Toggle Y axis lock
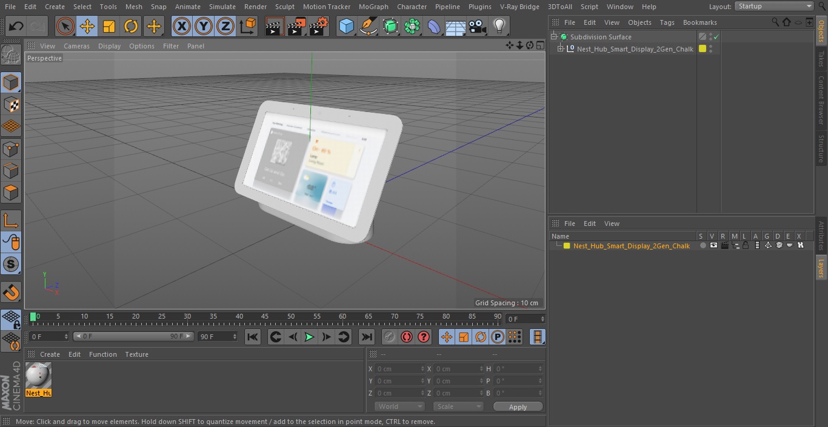The height and width of the screenshot is (427, 828). coord(204,27)
